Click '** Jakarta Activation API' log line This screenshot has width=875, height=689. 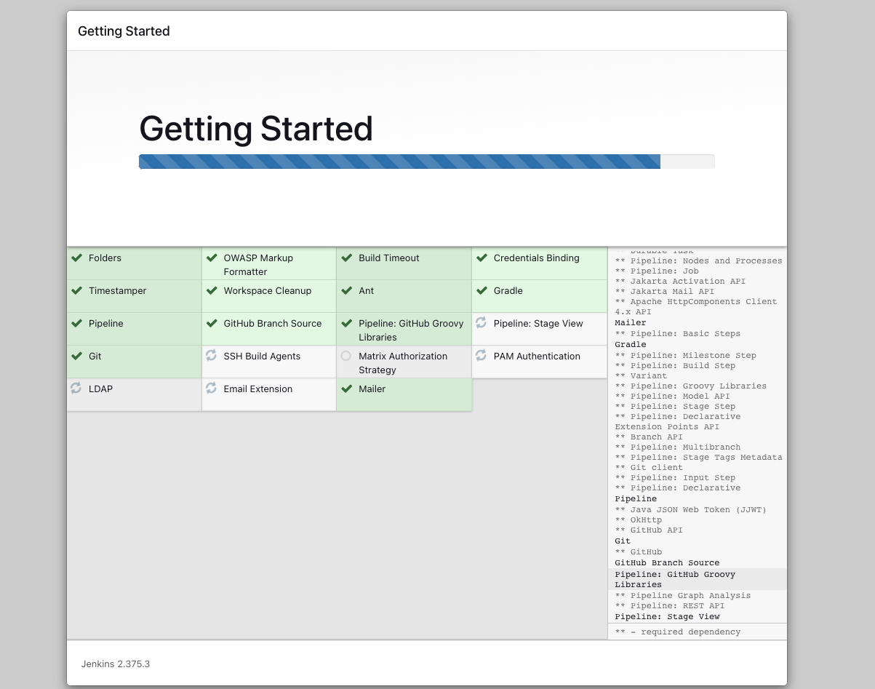680,281
